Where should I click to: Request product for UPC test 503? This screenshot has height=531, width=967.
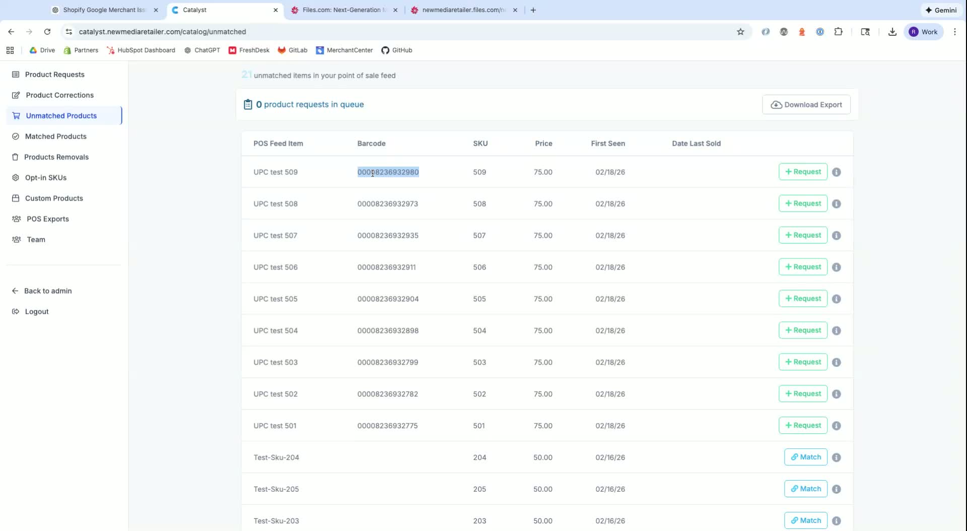[803, 362]
